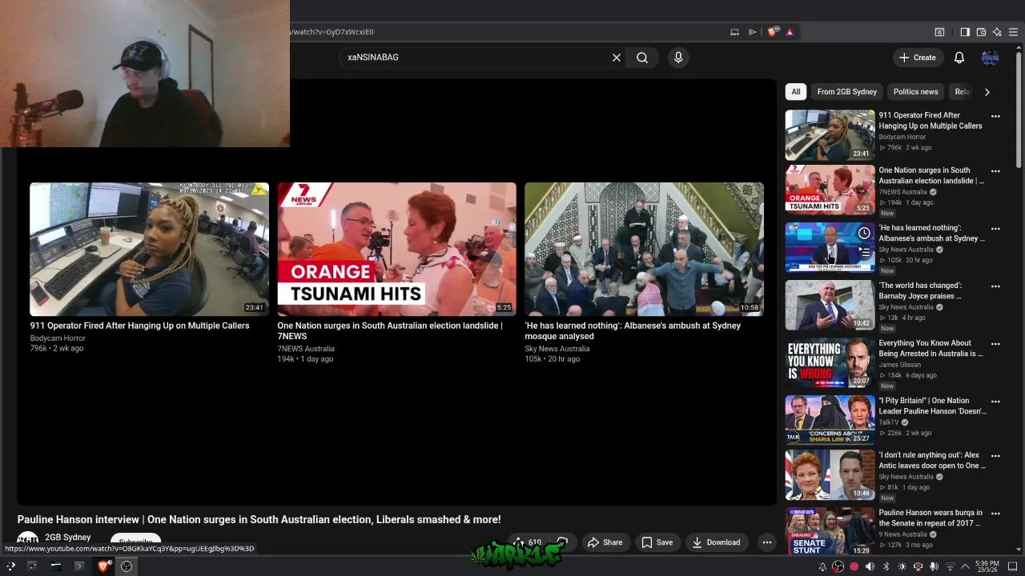1025x576 pixels.
Task: Select the 'From 2GB Sydney' chip
Action: (x=846, y=92)
